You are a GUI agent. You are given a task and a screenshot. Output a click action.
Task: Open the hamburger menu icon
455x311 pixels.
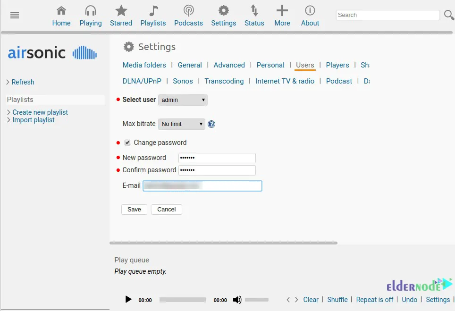15,15
